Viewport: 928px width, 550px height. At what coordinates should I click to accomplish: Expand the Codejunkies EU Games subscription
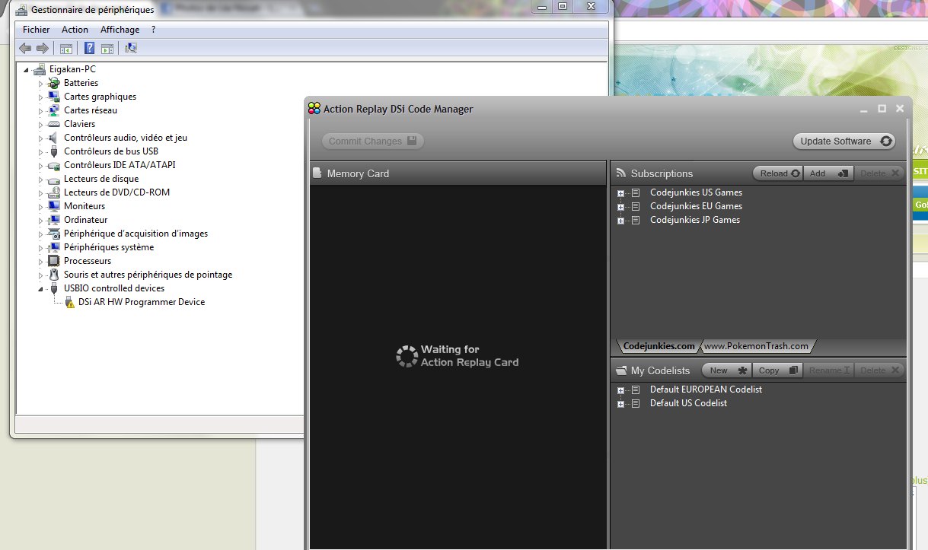(x=621, y=207)
